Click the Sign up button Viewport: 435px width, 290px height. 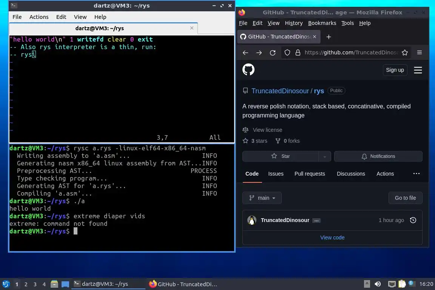pyautogui.click(x=395, y=70)
